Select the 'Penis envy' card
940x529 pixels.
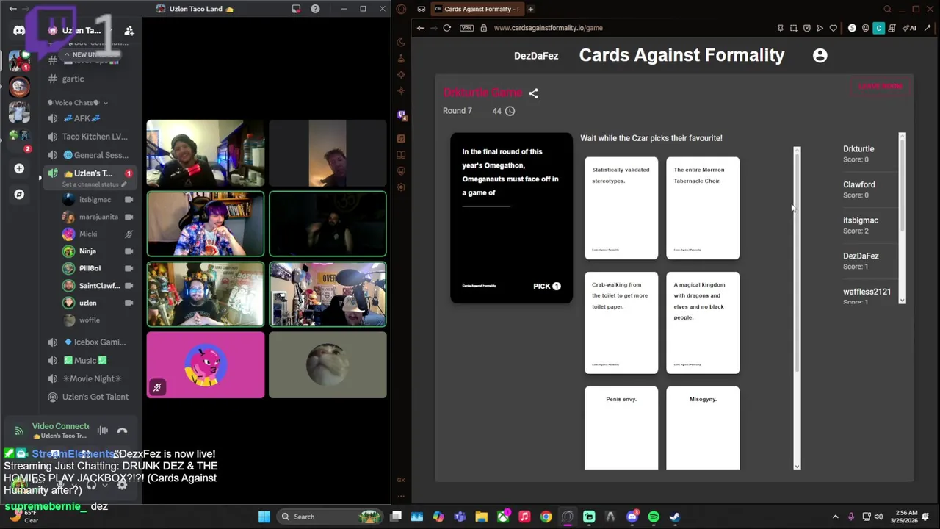coord(621,428)
